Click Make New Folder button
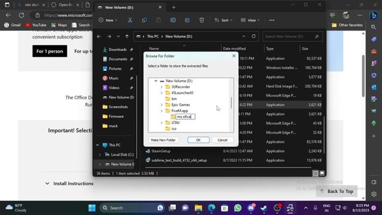The height and width of the screenshot is (215, 382). [x=163, y=140]
